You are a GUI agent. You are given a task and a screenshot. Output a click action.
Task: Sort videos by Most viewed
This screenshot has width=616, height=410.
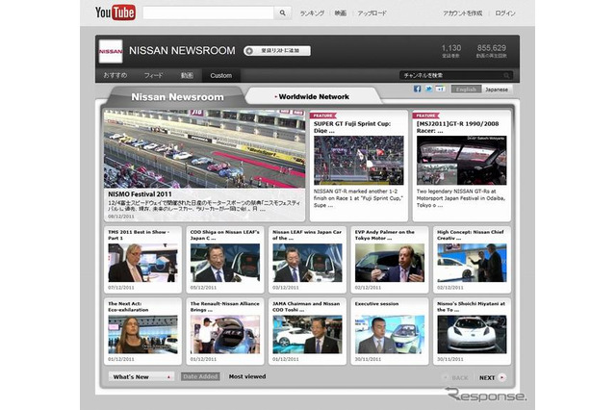[247, 376]
